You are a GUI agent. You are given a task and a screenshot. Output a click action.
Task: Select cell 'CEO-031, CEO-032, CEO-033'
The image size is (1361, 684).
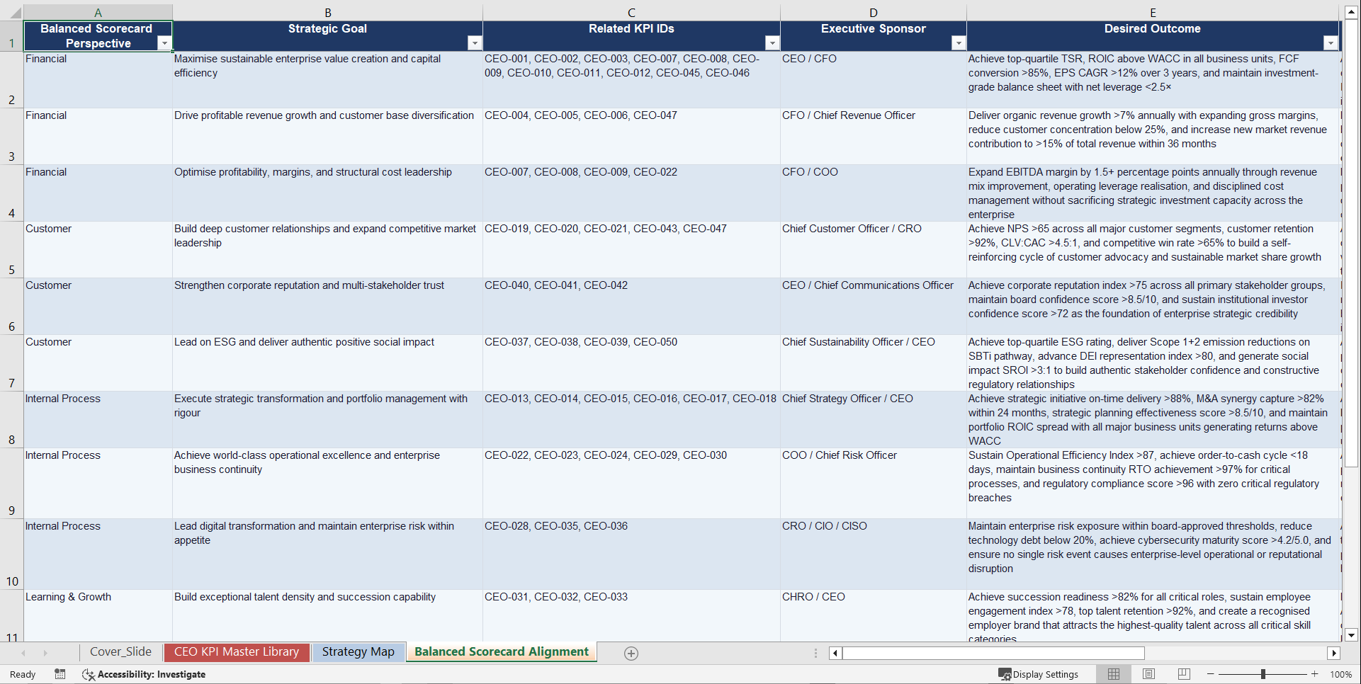631,615
